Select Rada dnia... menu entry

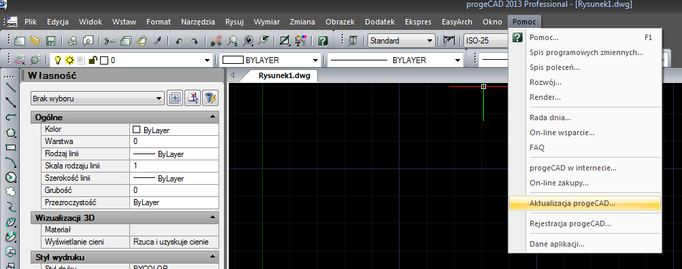point(585,118)
